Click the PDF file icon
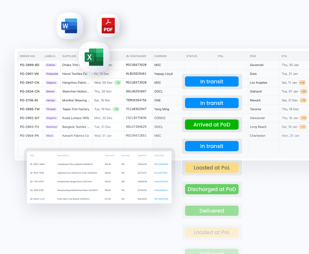Image resolution: width=309 pixels, height=254 pixels. click(108, 26)
